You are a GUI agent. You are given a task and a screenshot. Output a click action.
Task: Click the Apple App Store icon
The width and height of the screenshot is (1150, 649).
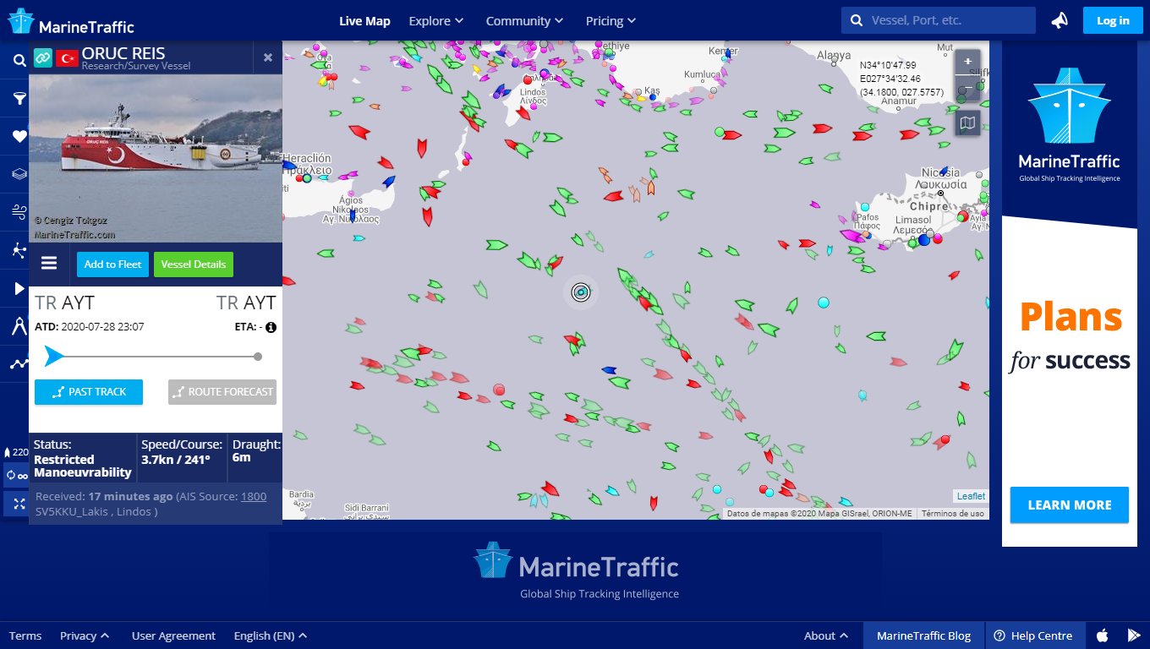pos(1102,635)
